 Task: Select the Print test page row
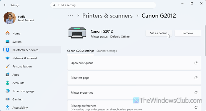coord(134,78)
